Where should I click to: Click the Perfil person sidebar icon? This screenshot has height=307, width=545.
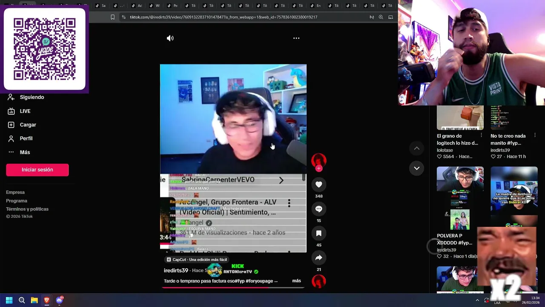11,139
